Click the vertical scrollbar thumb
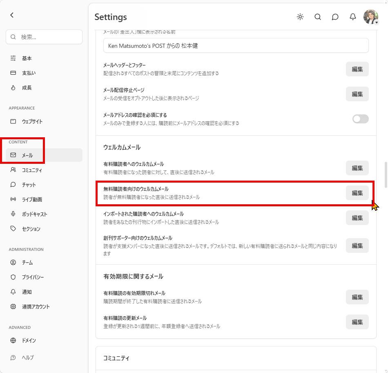The height and width of the screenshot is (373, 388). (x=386, y=175)
